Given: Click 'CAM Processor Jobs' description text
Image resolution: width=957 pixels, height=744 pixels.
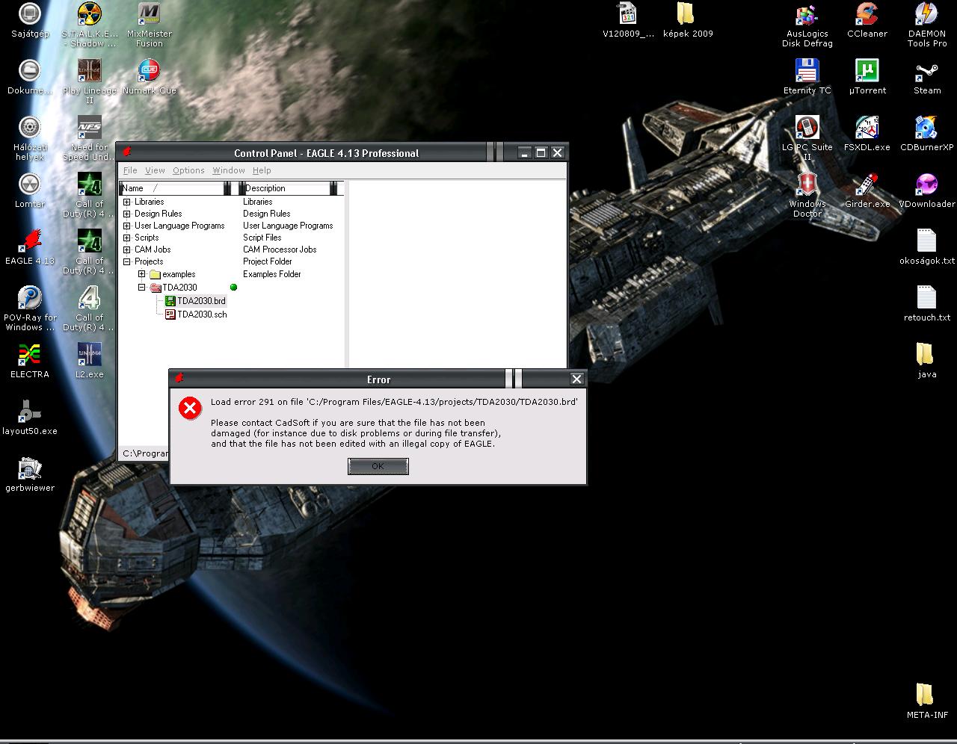Looking at the screenshot, I should pos(280,249).
